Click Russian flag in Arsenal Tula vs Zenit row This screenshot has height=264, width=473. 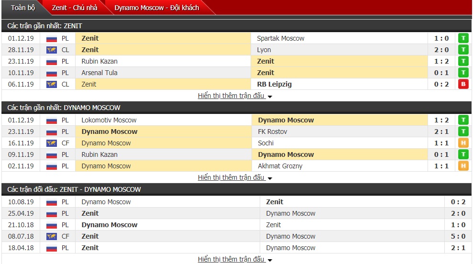click(52, 73)
